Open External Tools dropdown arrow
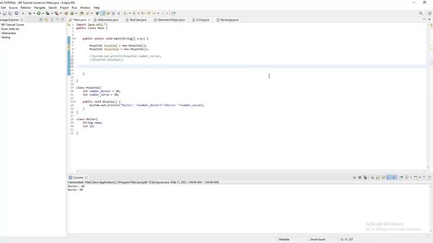 (x=61, y=13)
